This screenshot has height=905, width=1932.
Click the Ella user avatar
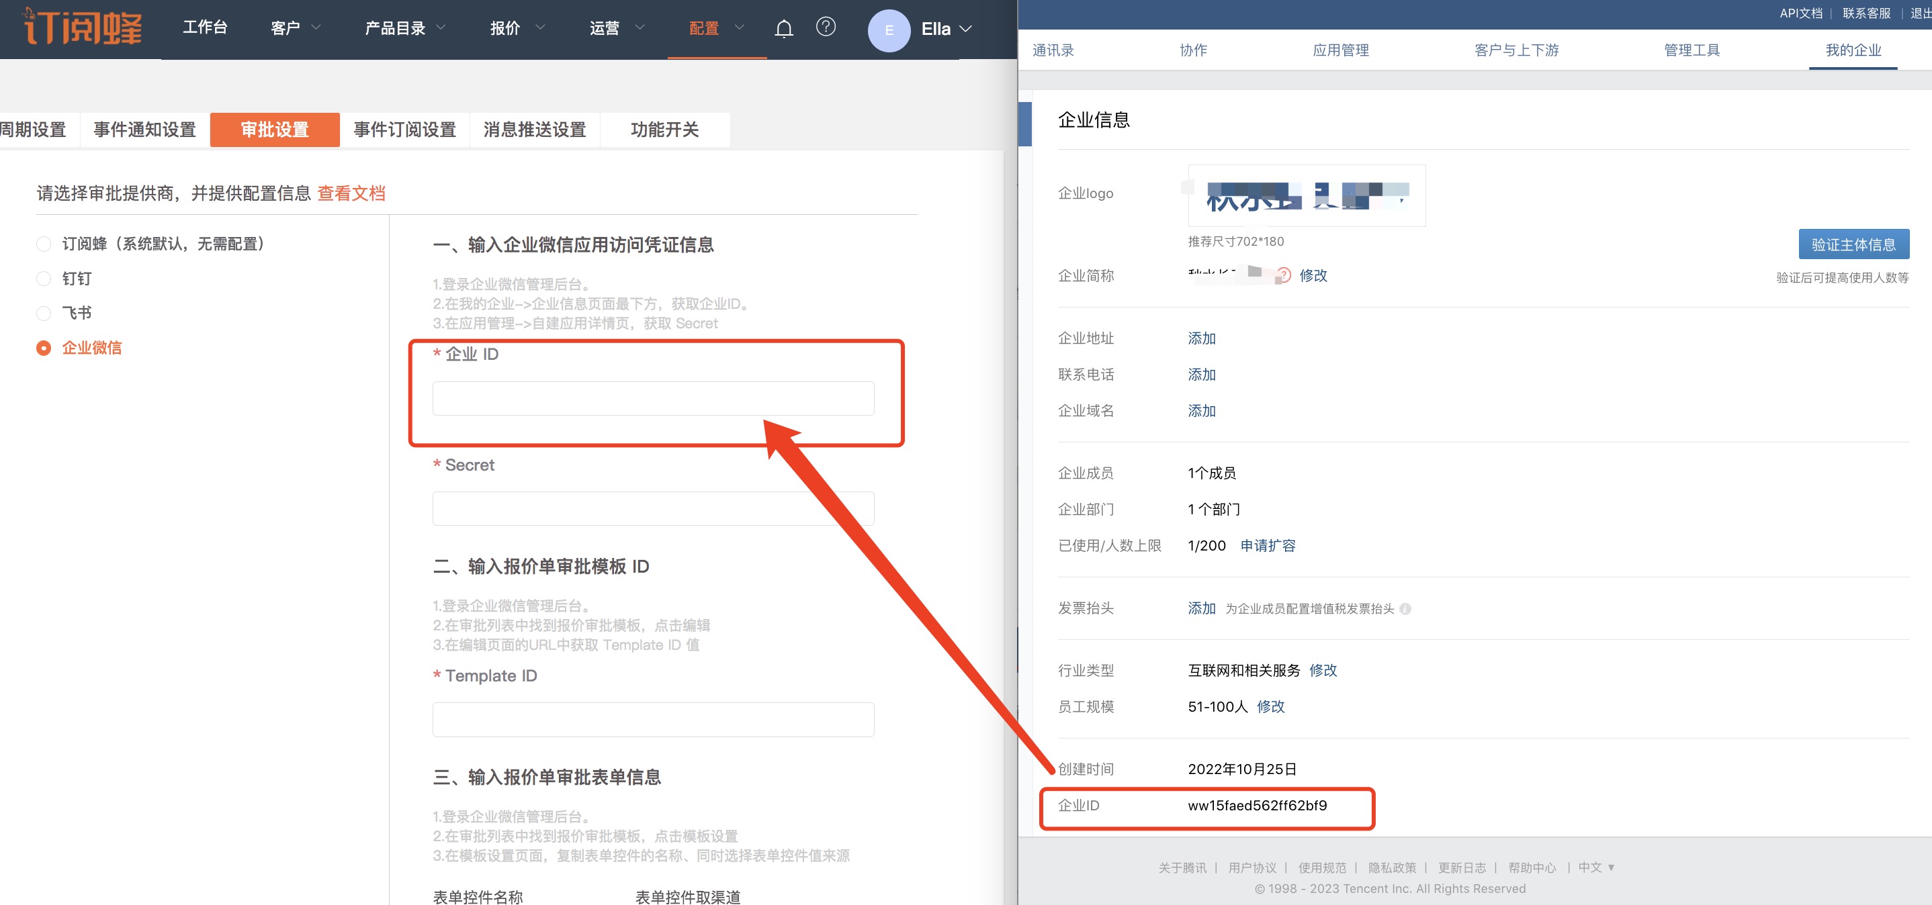(x=889, y=30)
